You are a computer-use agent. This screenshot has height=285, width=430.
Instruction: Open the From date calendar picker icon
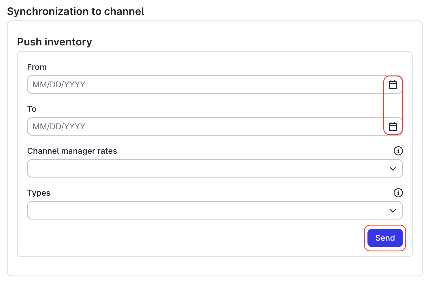393,84
